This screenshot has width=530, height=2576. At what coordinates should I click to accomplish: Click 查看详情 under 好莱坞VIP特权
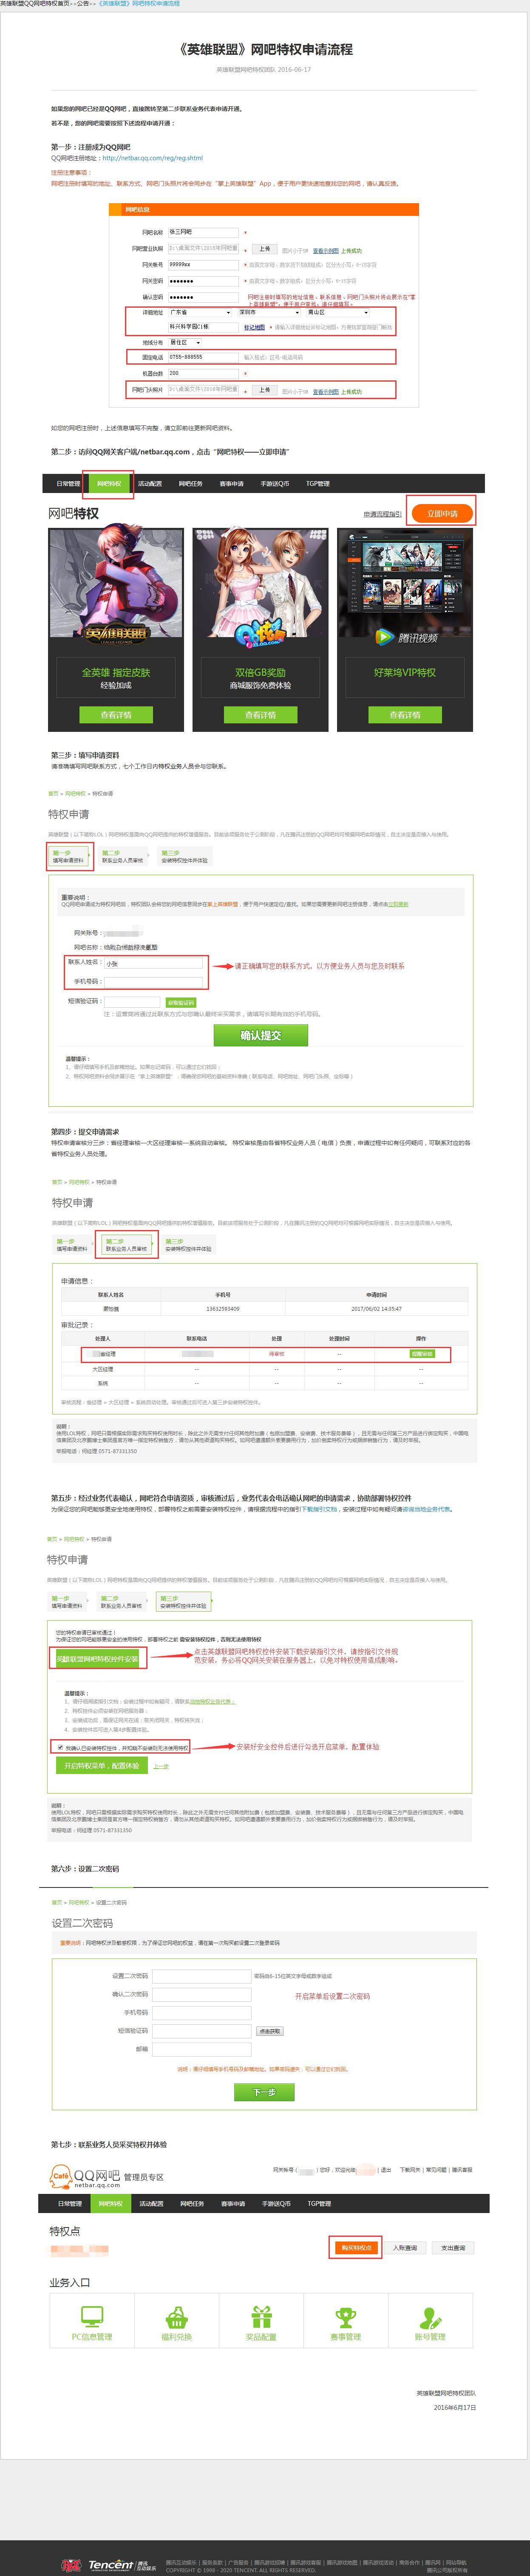pos(405,714)
